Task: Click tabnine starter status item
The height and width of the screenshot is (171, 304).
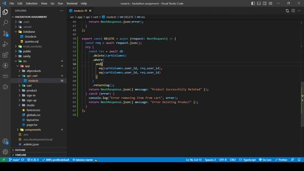Action: pos(85,160)
